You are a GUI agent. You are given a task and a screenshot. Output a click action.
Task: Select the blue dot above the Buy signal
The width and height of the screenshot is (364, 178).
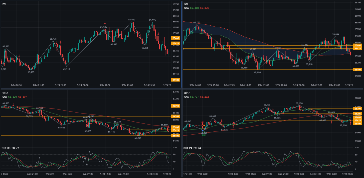click(x=202, y=130)
